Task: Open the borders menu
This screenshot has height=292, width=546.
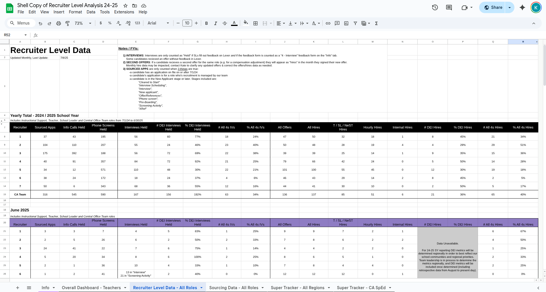Action: 255,23
